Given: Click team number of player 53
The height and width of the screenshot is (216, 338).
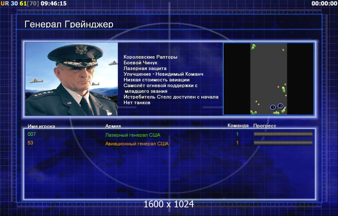Looking at the screenshot, I should coord(237,143).
